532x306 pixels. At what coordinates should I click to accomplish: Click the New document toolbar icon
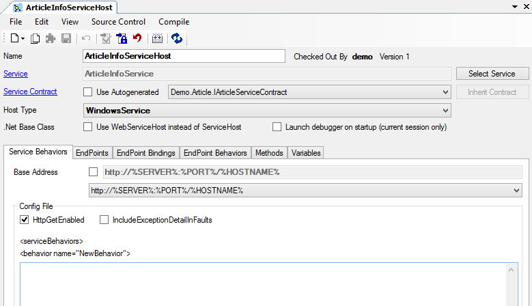pos(14,39)
